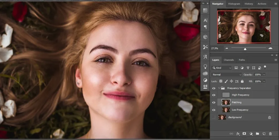Hide the Low Frequency layer
279x140 pixels.
point(214,110)
